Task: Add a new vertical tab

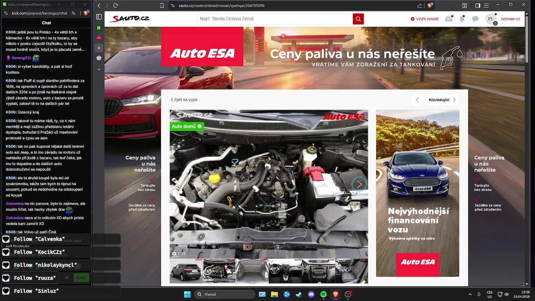Action: point(99,69)
